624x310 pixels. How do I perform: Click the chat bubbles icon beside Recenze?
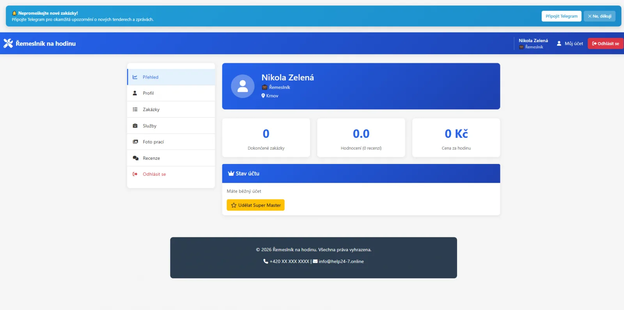[135, 158]
